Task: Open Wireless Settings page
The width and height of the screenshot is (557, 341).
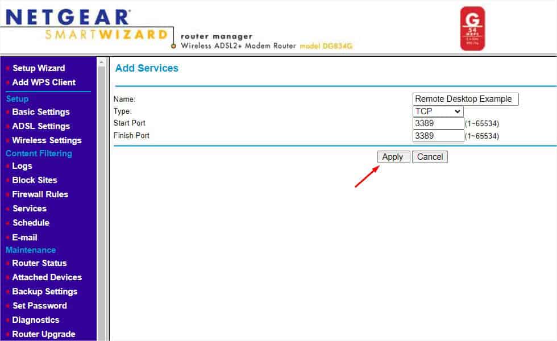Action: point(47,140)
